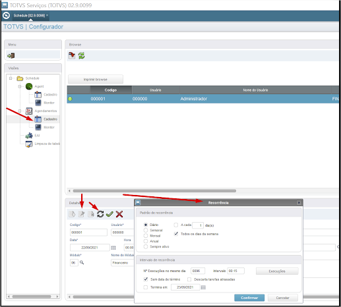Uncheck Todos os dias da semana
Viewport: 341px width, 307px height.
(x=176, y=234)
